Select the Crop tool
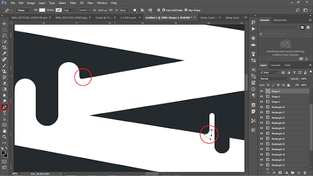Viewport: 313px width, 176px height. click(x=4, y=47)
